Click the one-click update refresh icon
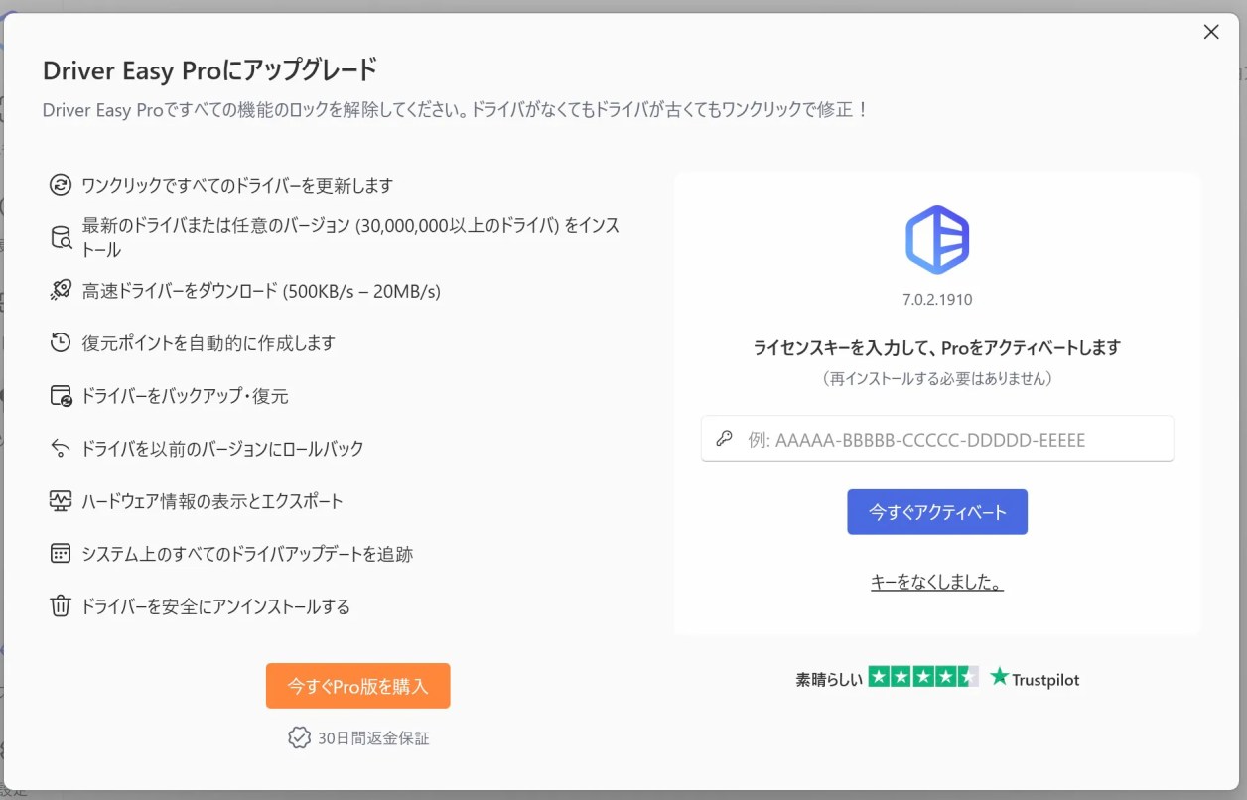The image size is (1247, 800). 61,185
